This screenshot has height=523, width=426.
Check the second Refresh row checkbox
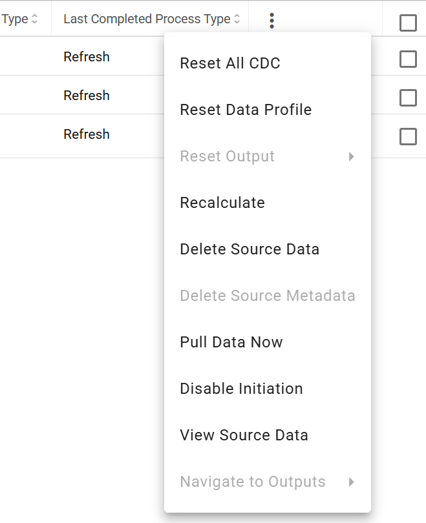coord(408,97)
